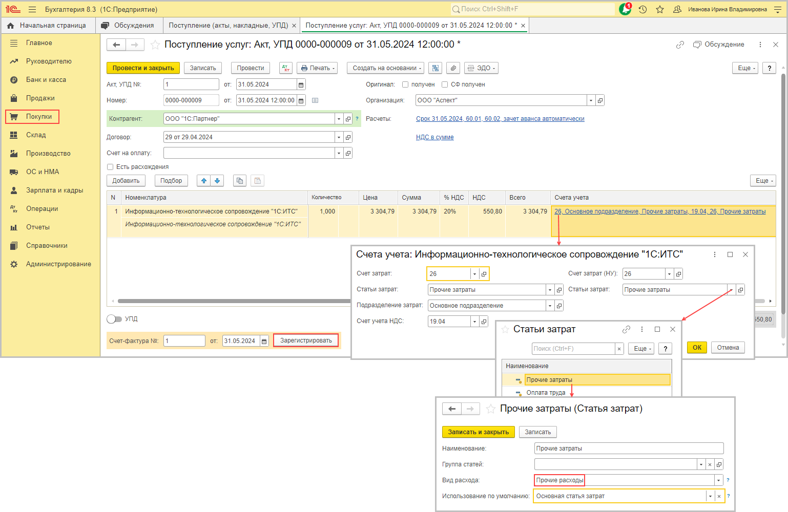Go back with the document's left arrow

point(116,45)
